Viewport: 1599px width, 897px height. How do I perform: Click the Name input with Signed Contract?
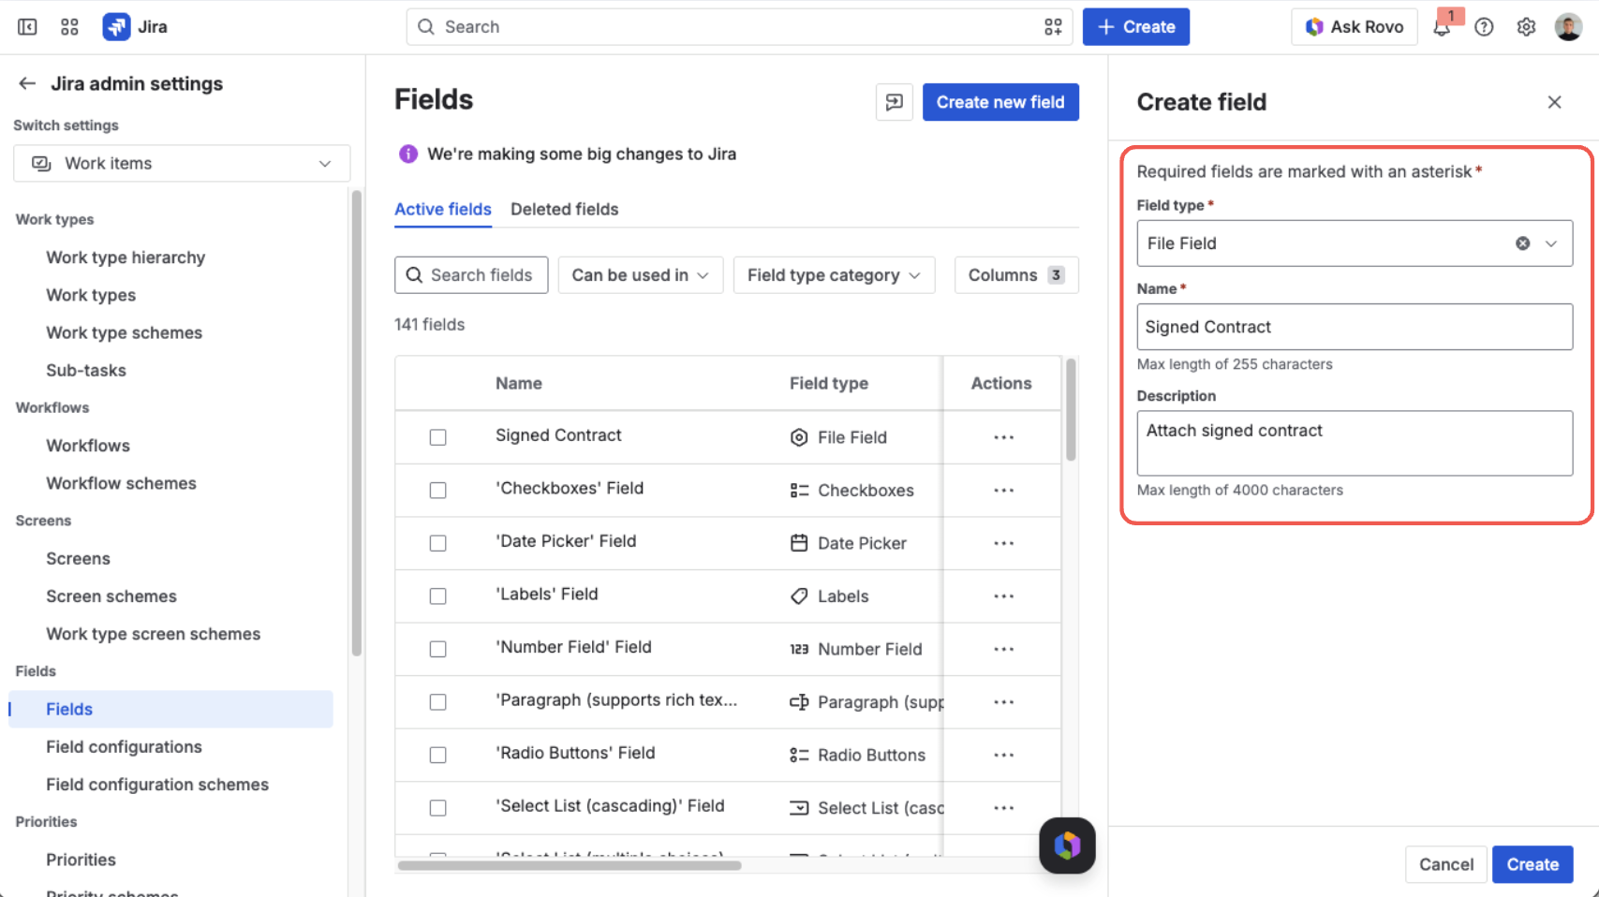click(x=1355, y=327)
